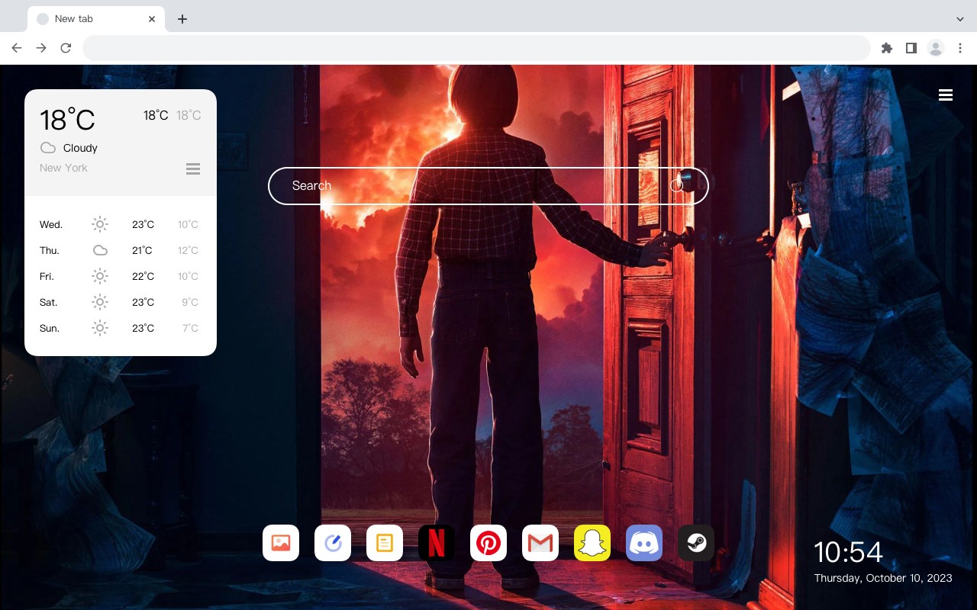Click the large 18°C current temperature
The image size is (977, 610).
(67, 120)
